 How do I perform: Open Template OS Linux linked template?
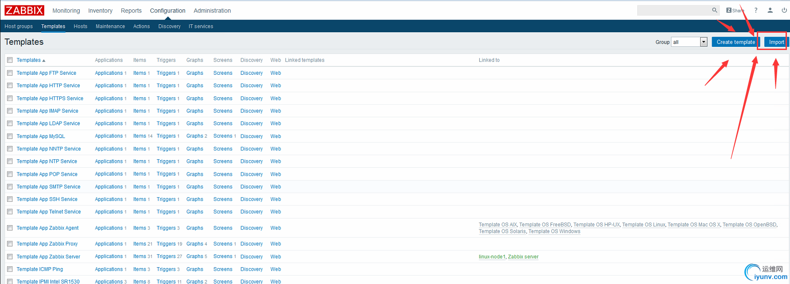tap(644, 225)
